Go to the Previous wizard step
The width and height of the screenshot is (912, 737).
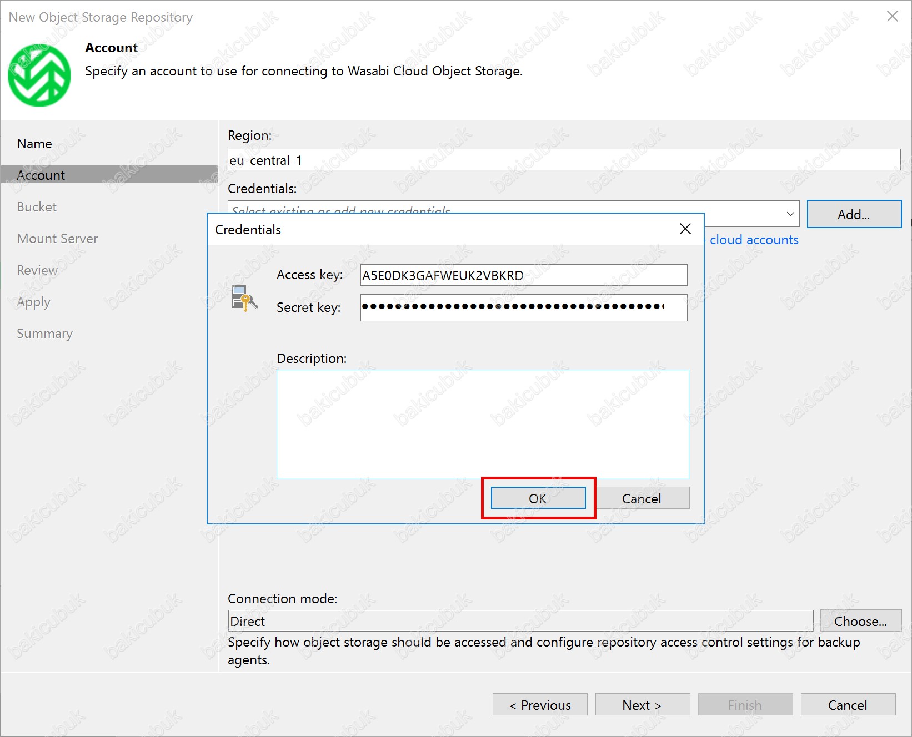(539, 705)
